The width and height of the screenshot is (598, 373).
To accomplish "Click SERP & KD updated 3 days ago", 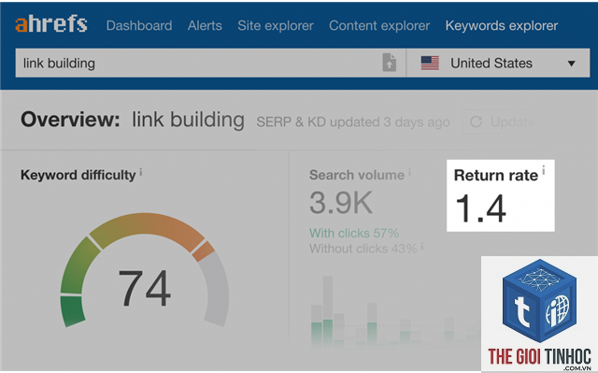I will pyautogui.click(x=353, y=122).
